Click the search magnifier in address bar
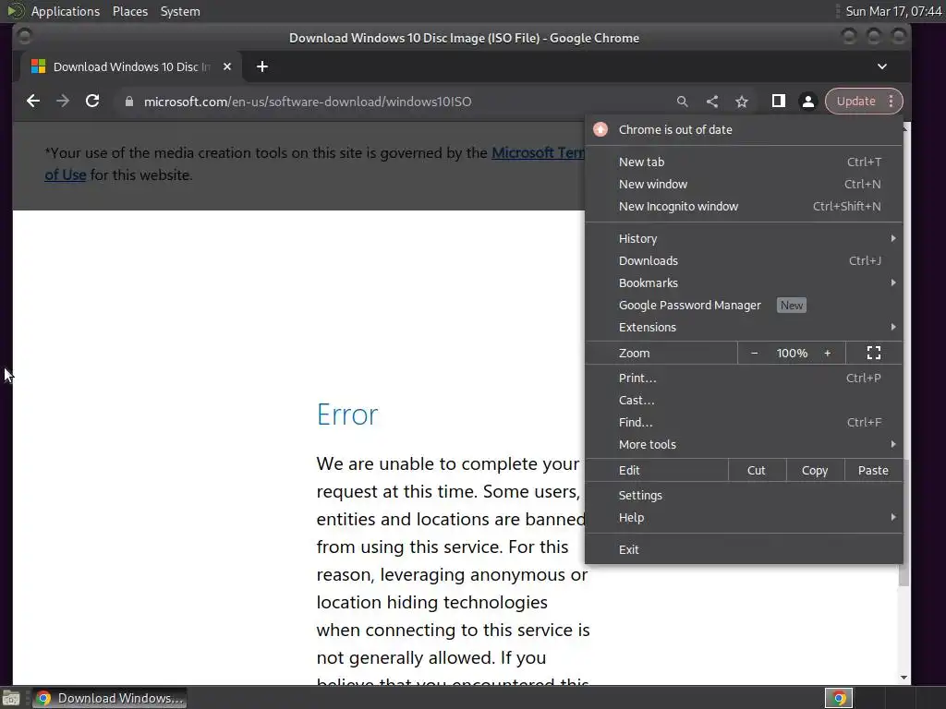 [683, 102]
